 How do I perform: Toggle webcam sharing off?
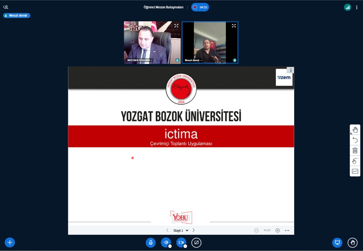[x=181, y=243]
